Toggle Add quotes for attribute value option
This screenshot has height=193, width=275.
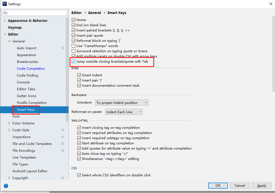click(x=79, y=148)
